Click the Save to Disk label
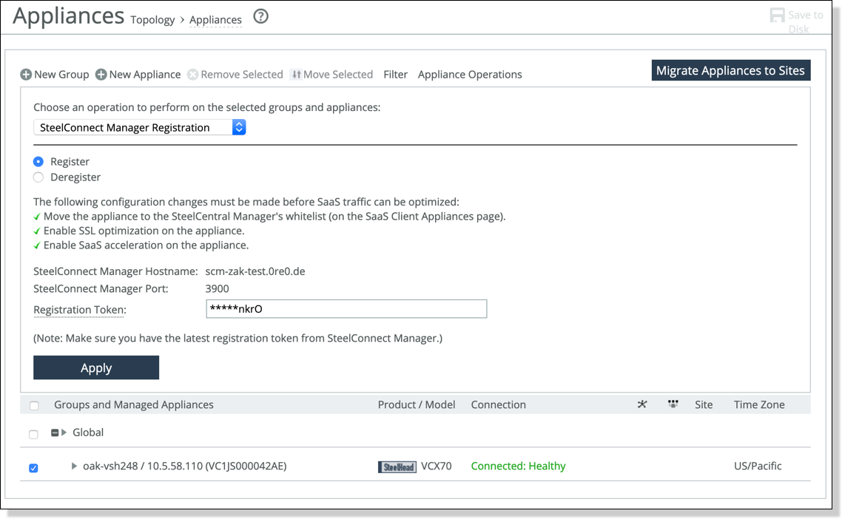Image resolution: width=842 pixels, height=519 pixels. click(805, 21)
